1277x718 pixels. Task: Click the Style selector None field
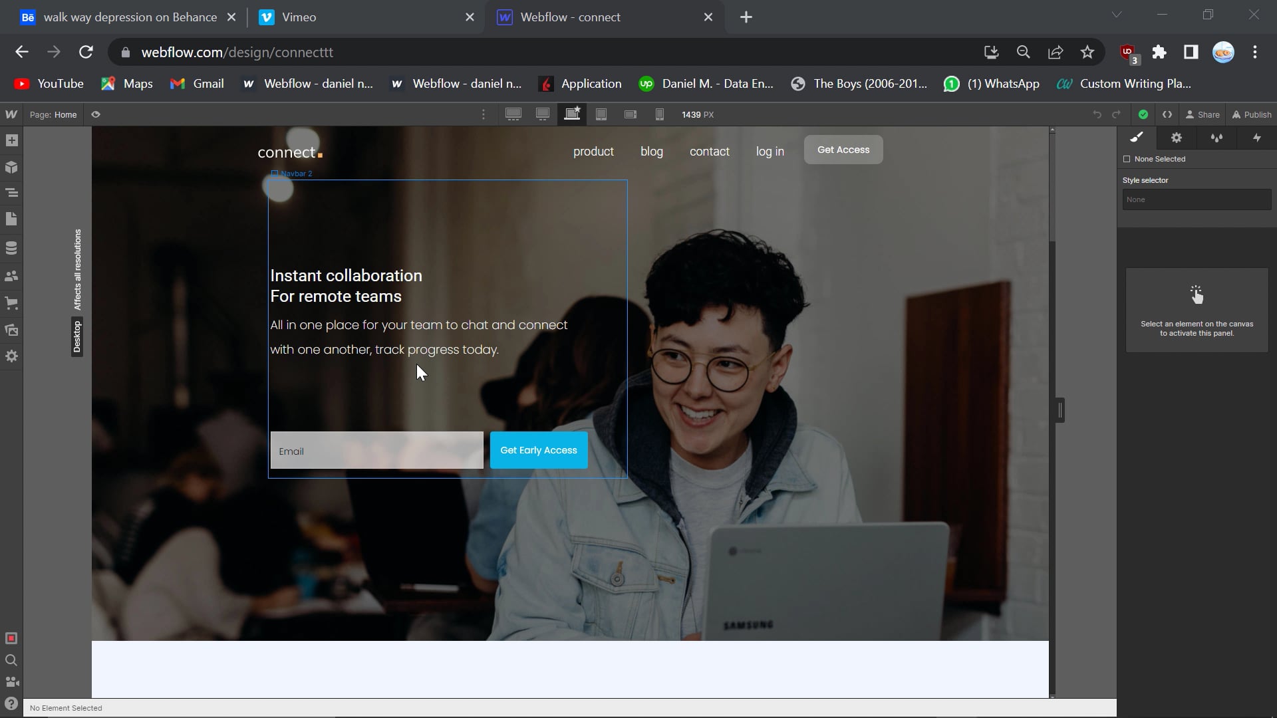(1197, 199)
